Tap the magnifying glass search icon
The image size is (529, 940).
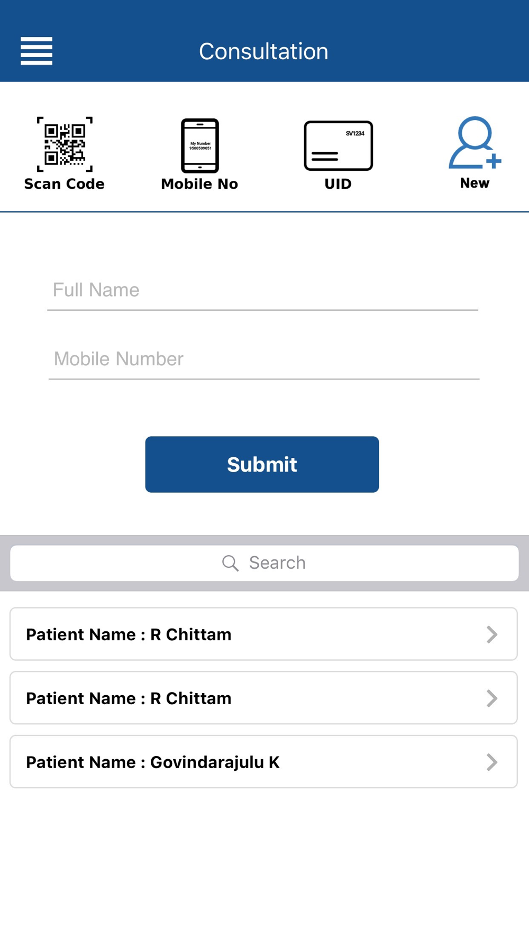pyautogui.click(x=230, y=563)
